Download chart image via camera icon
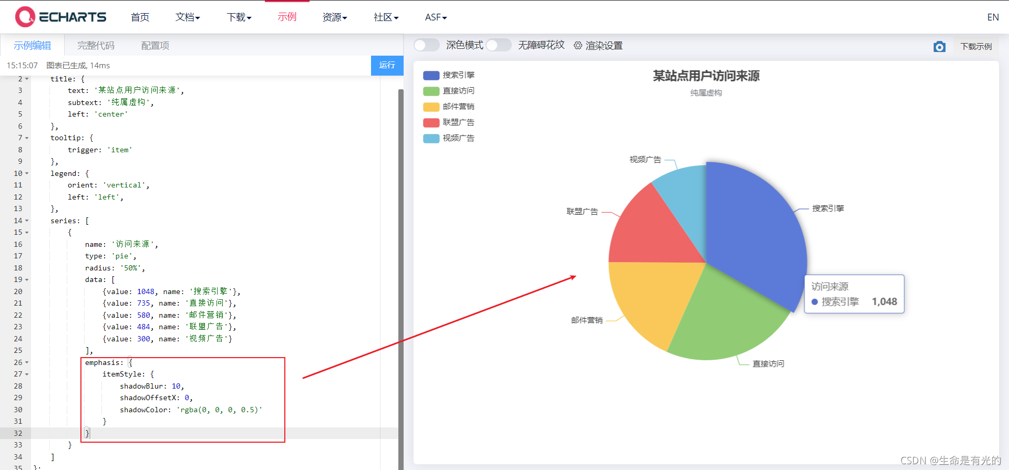 tap(939, 47)
